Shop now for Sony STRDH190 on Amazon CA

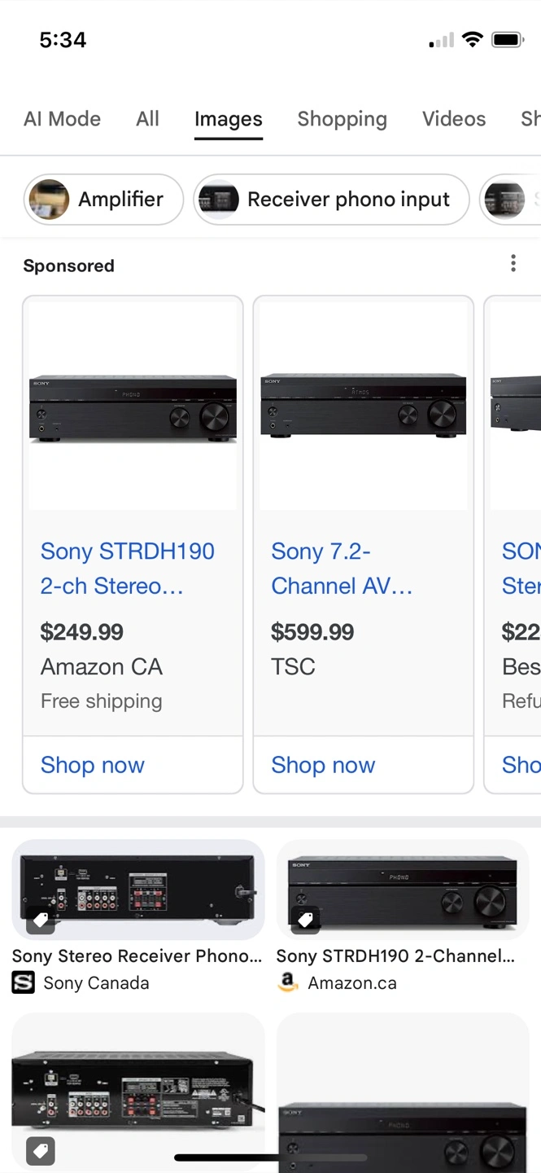click(93, 765)
